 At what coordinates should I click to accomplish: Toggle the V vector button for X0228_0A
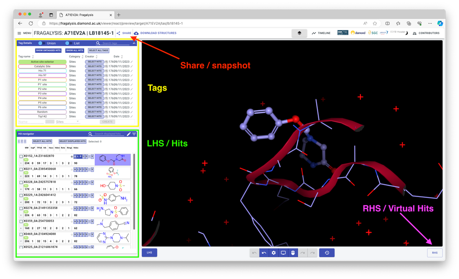[92, 182]
